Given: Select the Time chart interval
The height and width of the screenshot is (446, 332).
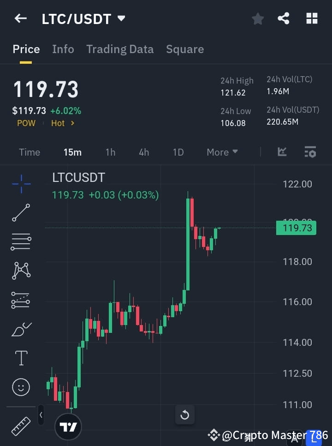Looking at the screenshot, I should [29, 152].
